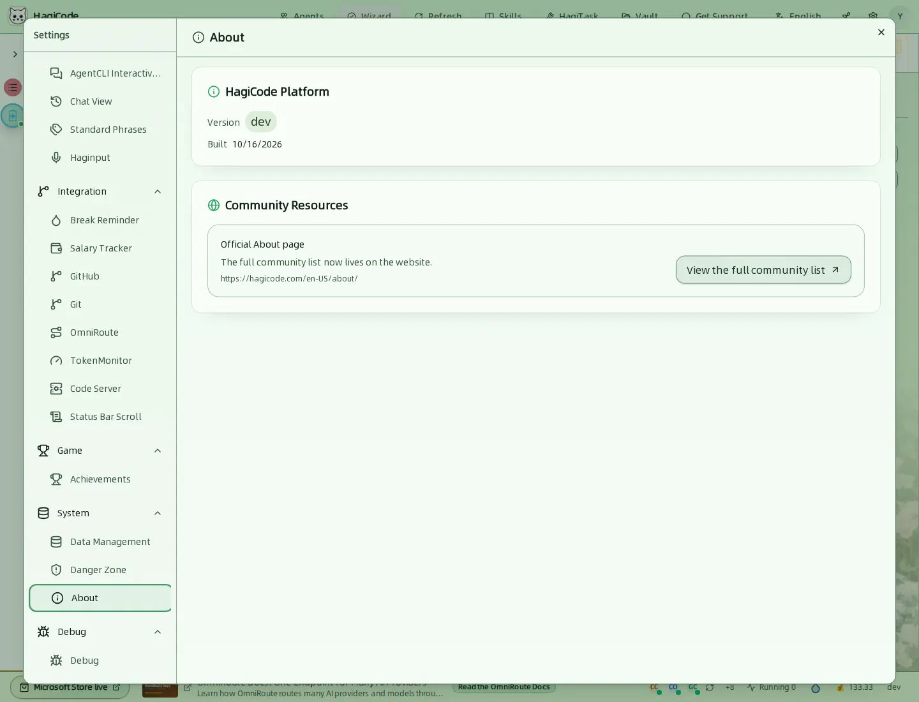Viewport: 919px width, 702px height.
Task: Click the TokenMonitor gauge icon
Action: tap(56, 361)
